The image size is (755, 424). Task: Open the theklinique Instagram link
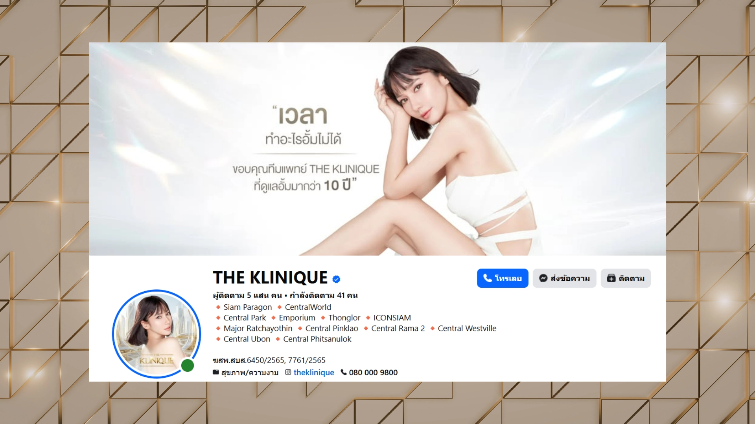[314, 372]
